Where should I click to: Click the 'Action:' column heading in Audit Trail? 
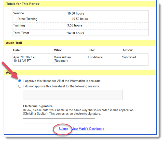[128, 50]
